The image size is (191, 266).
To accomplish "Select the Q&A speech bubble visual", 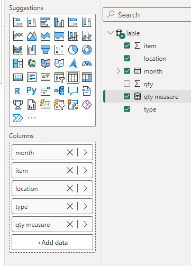I will coord(73,91).
